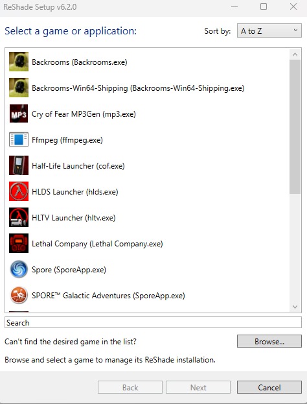The image size is (307, 404).
Task: Maximize the ReShade Setup window
Action: pyautogui.click(x=264, y=6)
